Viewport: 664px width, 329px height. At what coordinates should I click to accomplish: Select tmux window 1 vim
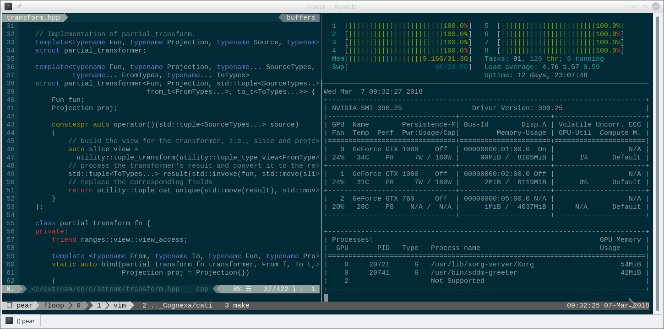click(111, 305)
